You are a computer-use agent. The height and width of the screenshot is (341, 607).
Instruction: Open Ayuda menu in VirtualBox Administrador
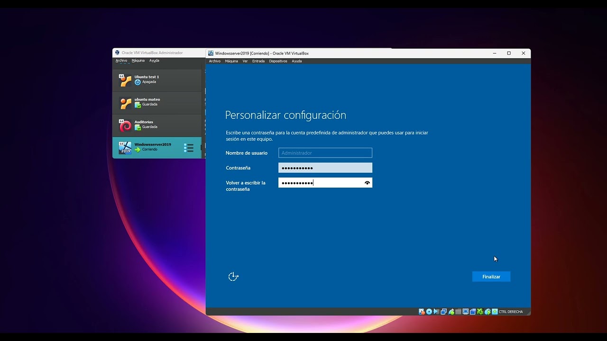point(154,61)
